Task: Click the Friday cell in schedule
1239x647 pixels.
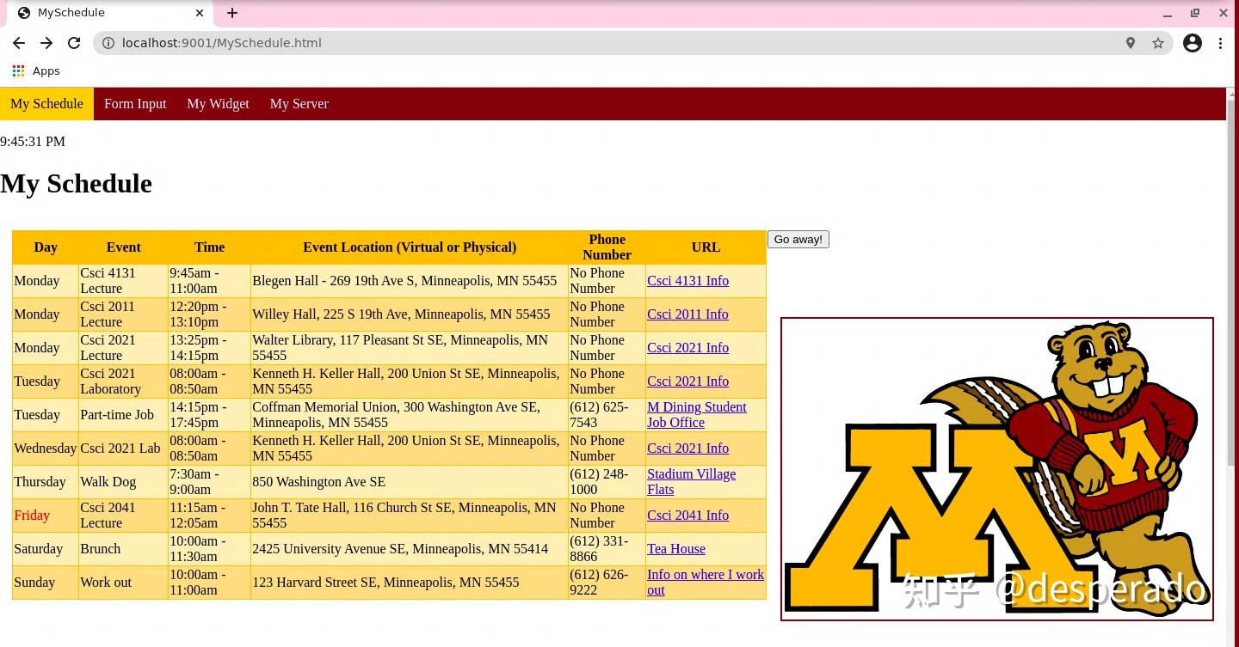Action: point(46,516)
